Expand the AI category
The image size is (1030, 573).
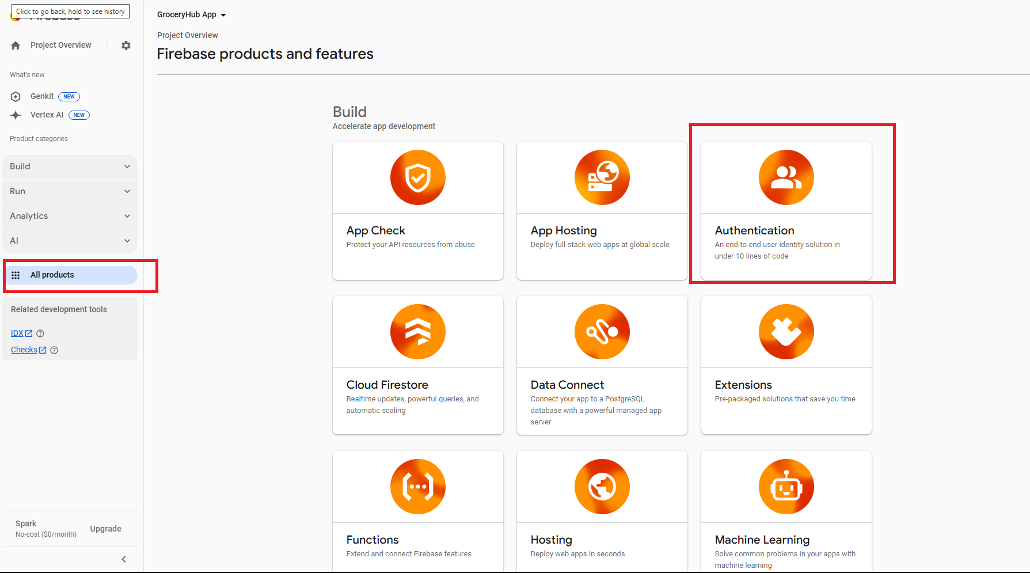tap(70, 241)
